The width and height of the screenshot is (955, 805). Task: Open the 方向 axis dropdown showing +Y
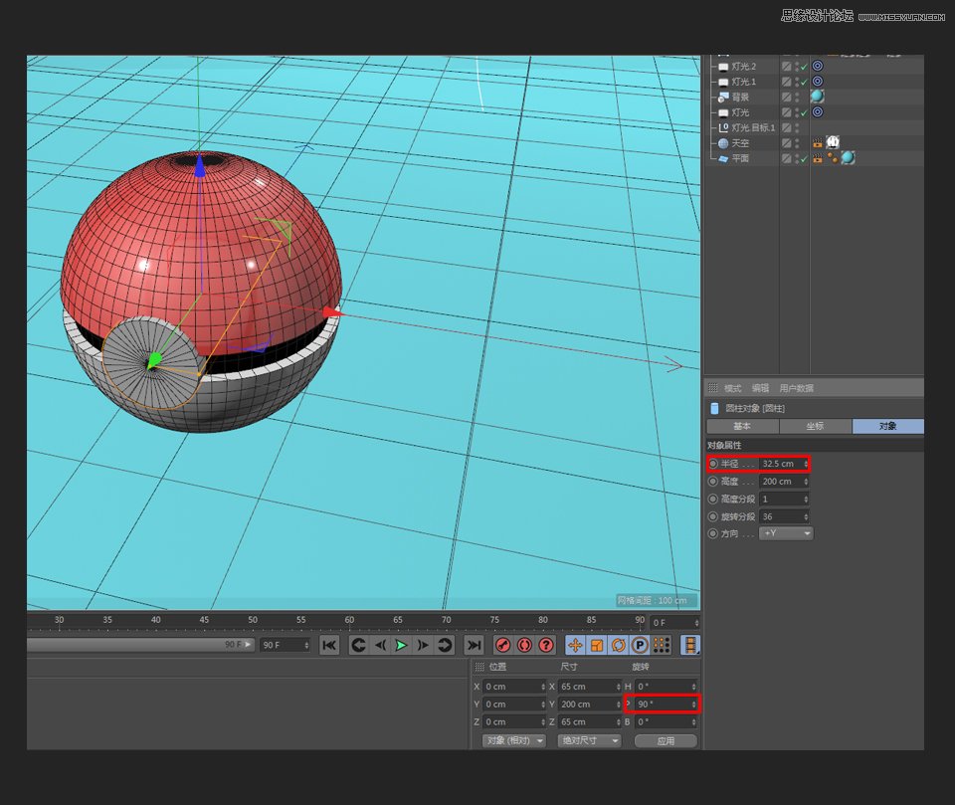point(784,533)
